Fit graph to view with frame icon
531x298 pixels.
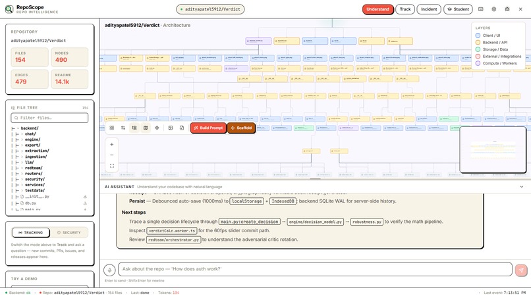[x=112, y=166]
